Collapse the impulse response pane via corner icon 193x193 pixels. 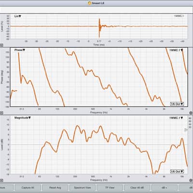pos(1,45)
